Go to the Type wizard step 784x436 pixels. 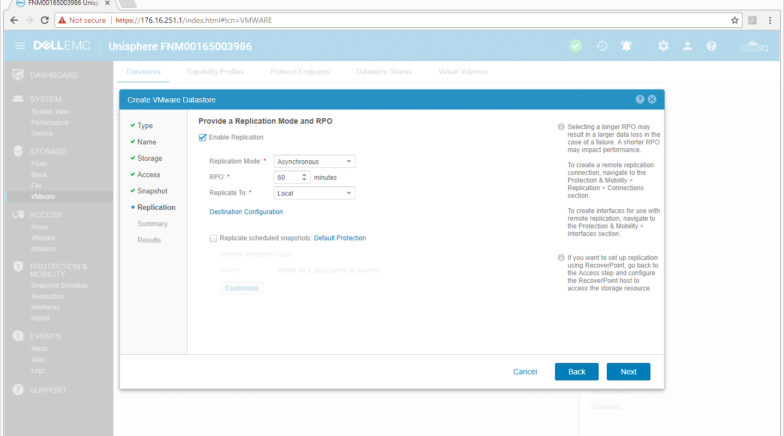pos(145,125)
